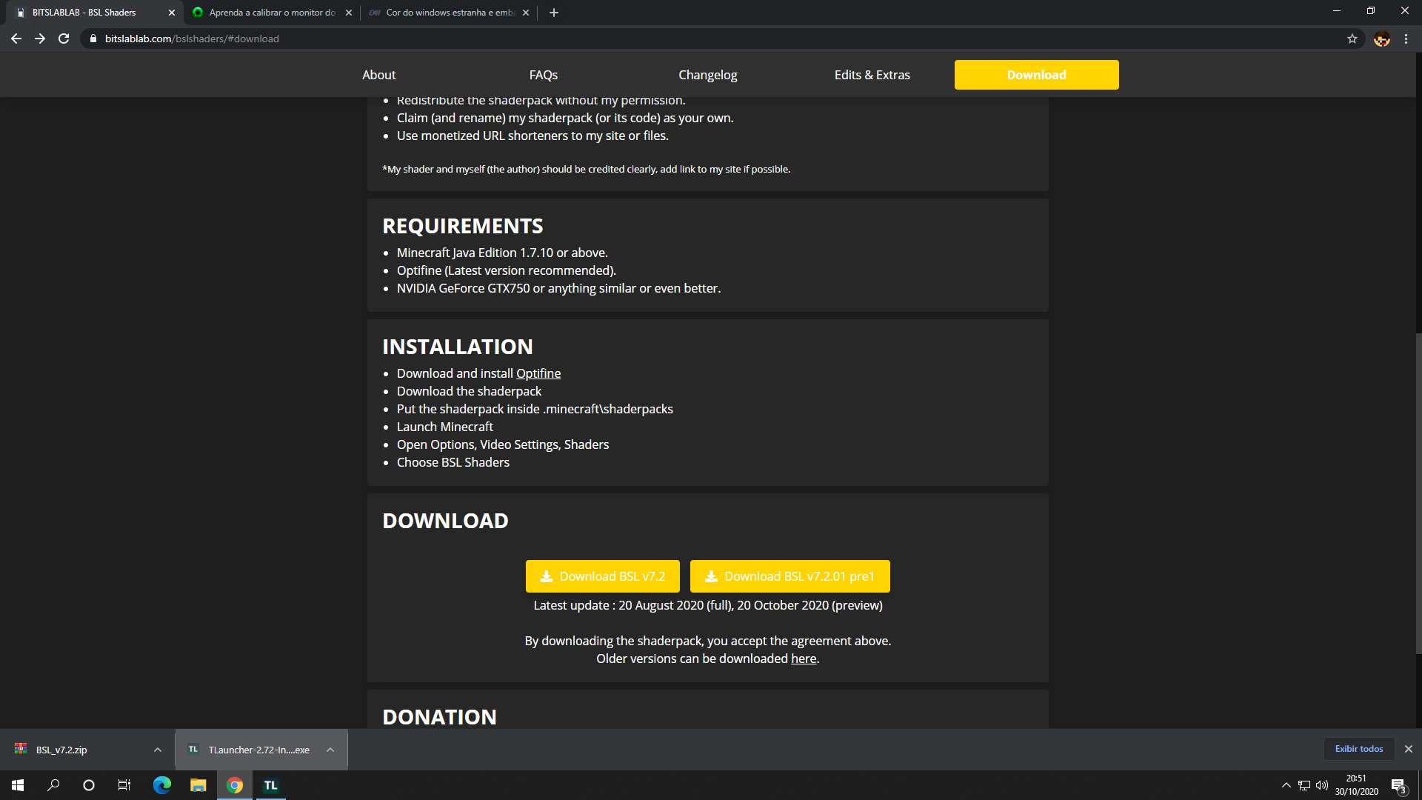Open Edits & Extras section
Image resolution: width=1422 pixels, height=800 pixels.
[872, 75]
